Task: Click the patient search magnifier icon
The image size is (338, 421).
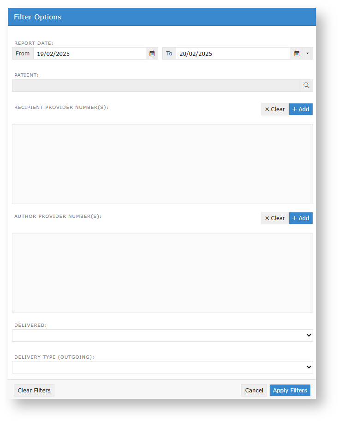Action: (306, 85)
